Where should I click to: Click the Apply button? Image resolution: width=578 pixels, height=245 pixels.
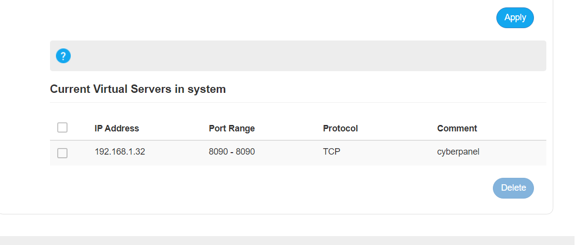pos(515,18)
